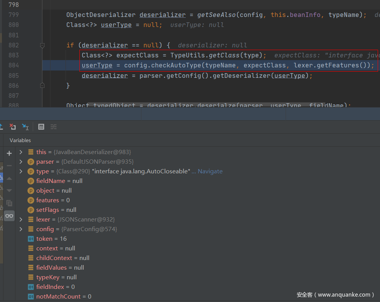This screenshot has height=302, width=380.
Task: Add a new watch with the plus icon
Action: [9, 153]
